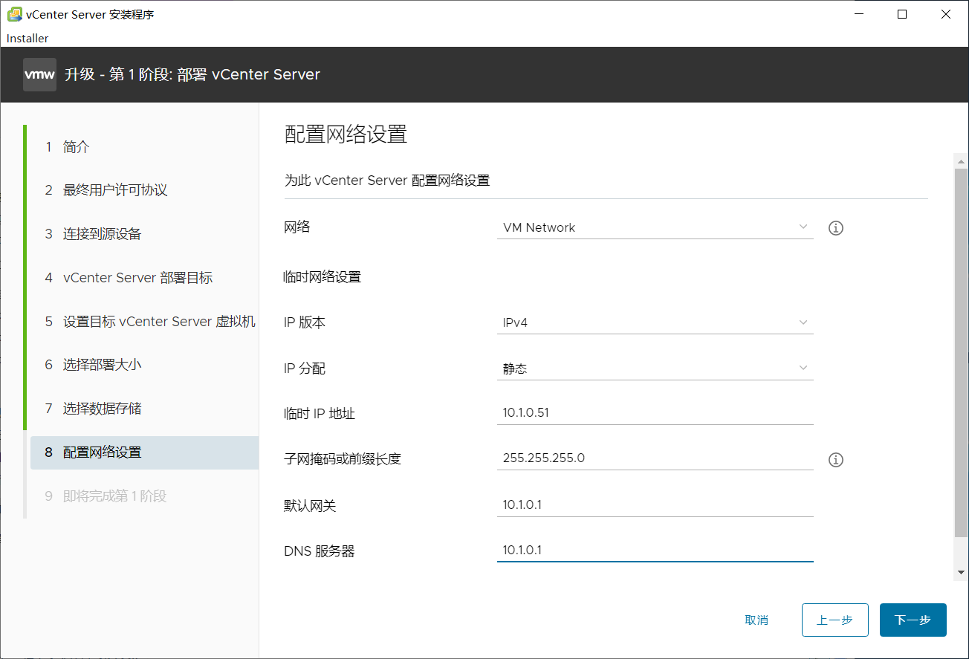Cancel the wizard via 取消
This screenshot has width=969, height=659.
(756, 620)
